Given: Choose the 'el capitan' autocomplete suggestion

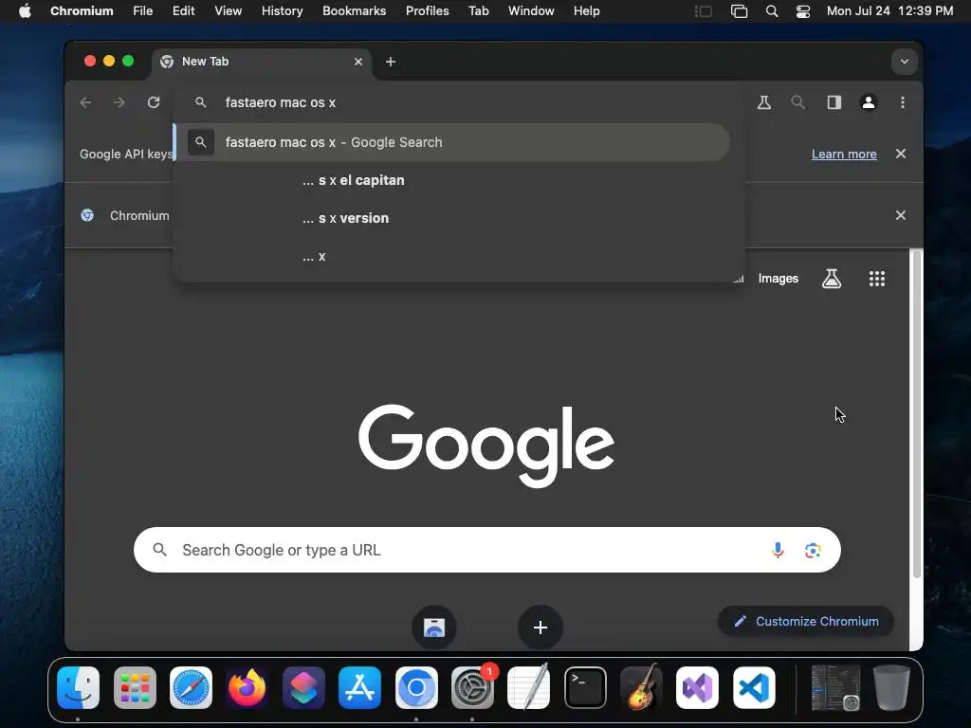Looking at the screenshot, I should (x=459, y=180).
